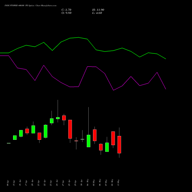The height and width of the screenshot is (192, 192).
Task: Click the 11 May date label
Action: (119, 182)
